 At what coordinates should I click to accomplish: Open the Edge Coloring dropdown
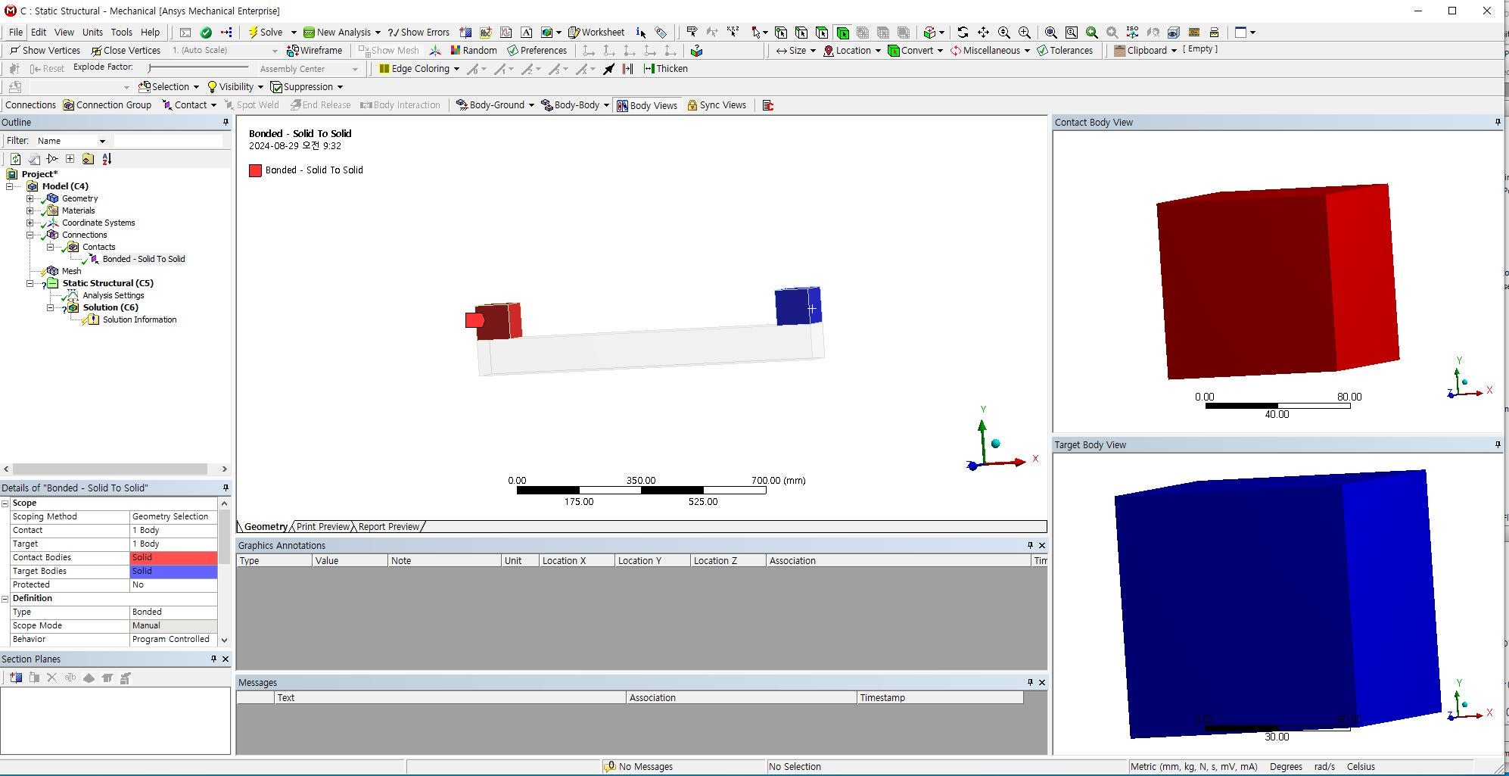coord(456,69)
